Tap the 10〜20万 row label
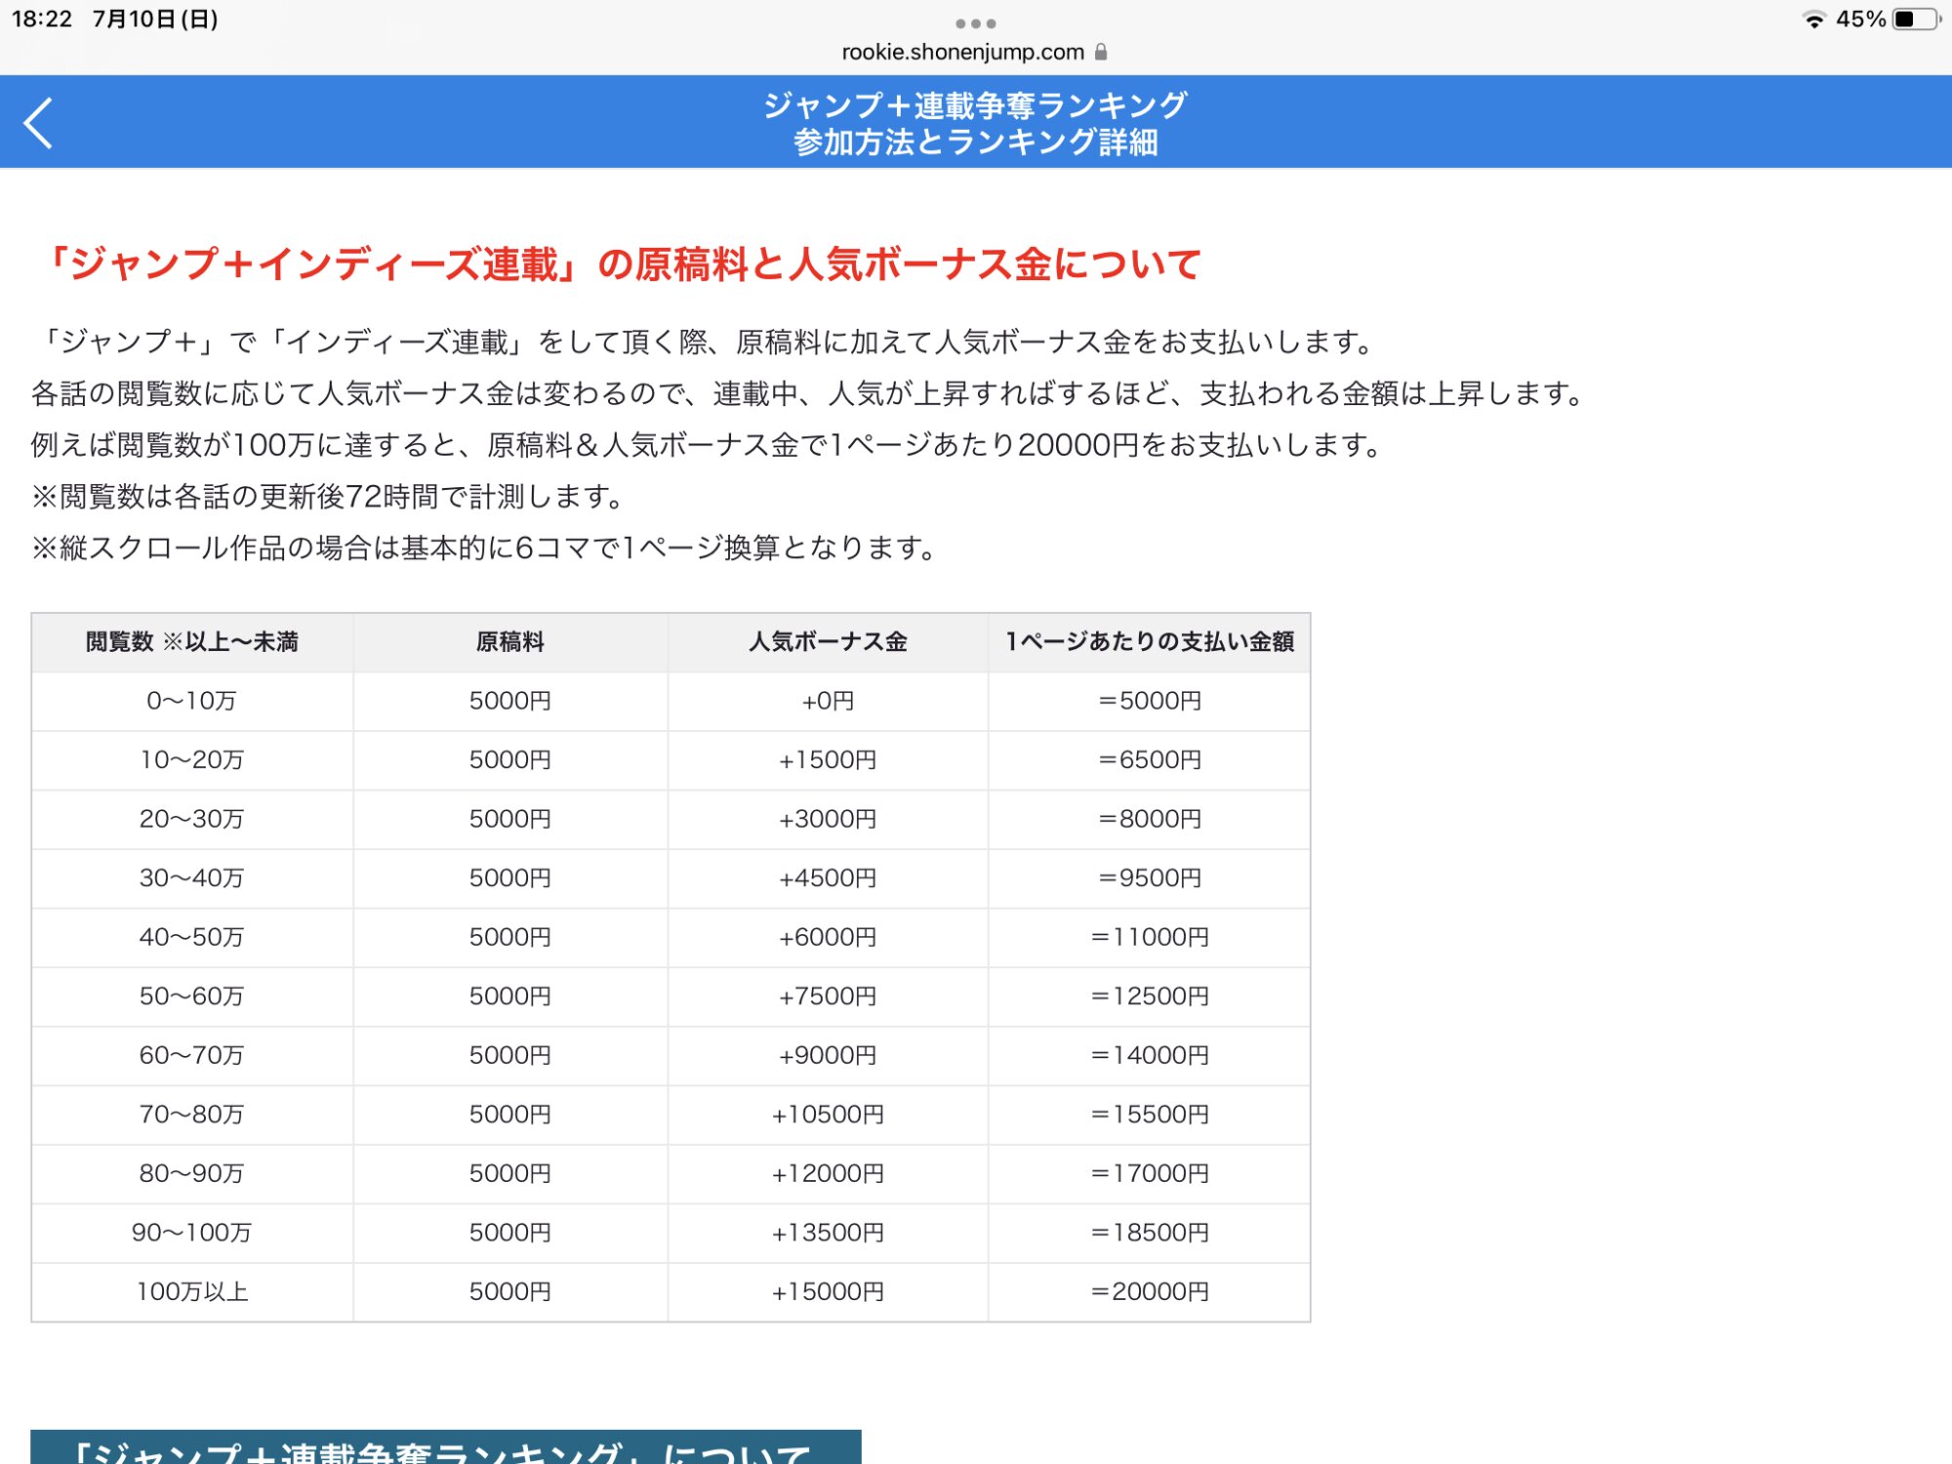Screen dimensions: 1952x1464 [192, 760]
